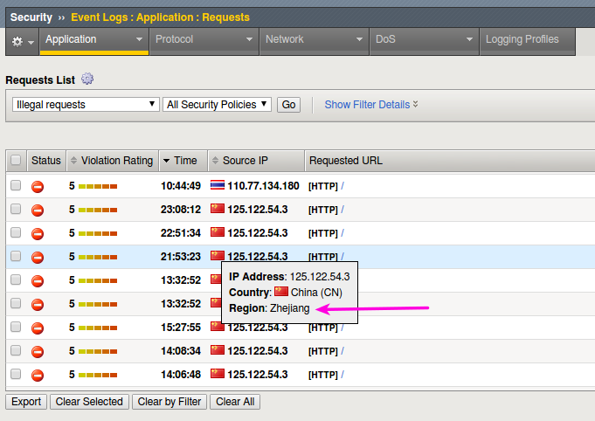The height and width of the screenshot is (421, 595).
Task: Click China flag in the 22:51:34 row
Action: [218, 231]
